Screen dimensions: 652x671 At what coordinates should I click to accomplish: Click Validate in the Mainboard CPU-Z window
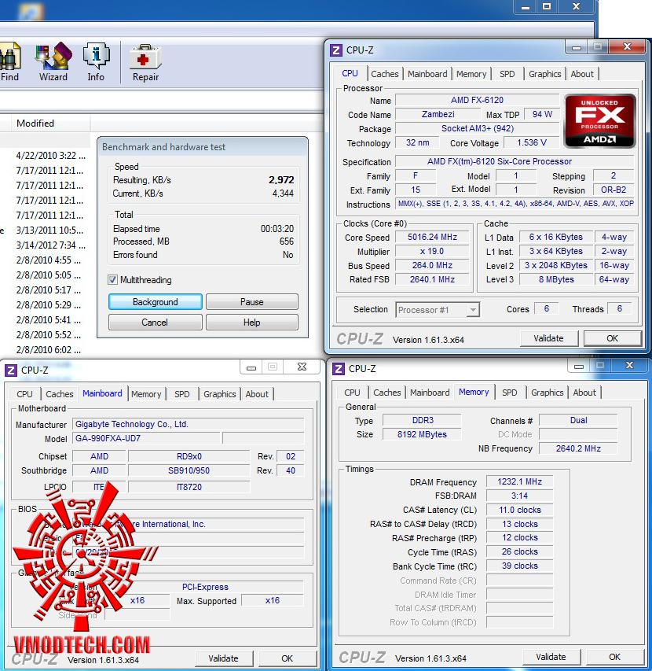pyautogui.click(x=223, y=658)
